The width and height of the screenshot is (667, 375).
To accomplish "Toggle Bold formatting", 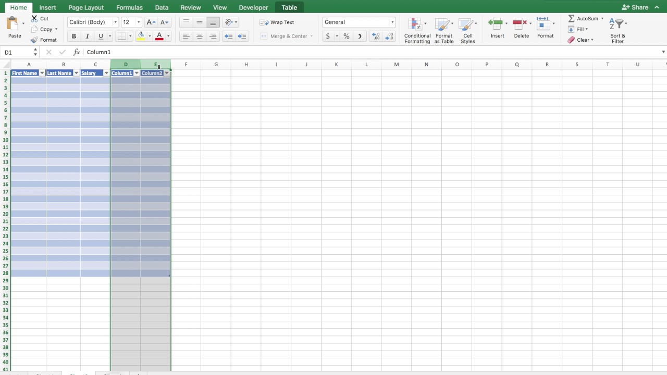I will tap(73, 36).
